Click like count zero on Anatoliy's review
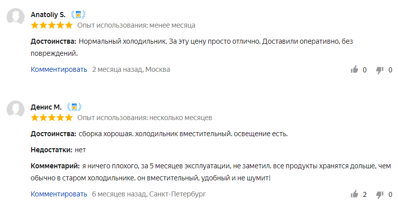Image resolution: width=398 pixels, height=207 pixels. tap(365, 70)
